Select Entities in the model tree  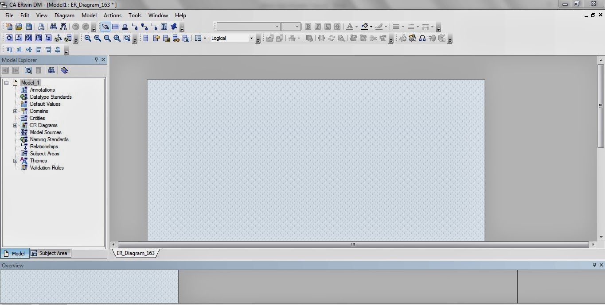38,118
